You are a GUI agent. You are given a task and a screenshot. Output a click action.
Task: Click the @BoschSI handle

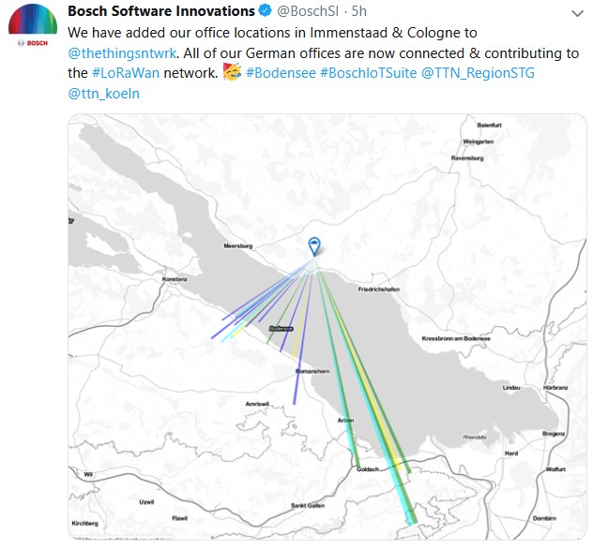click(308, 11)
